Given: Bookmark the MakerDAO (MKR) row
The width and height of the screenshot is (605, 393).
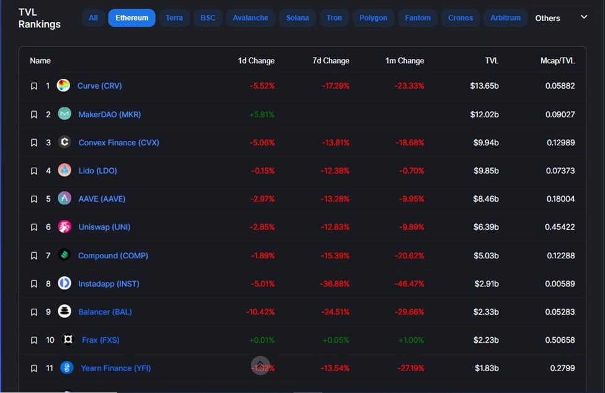Looking at the screenshot, I should pos(34,115).
